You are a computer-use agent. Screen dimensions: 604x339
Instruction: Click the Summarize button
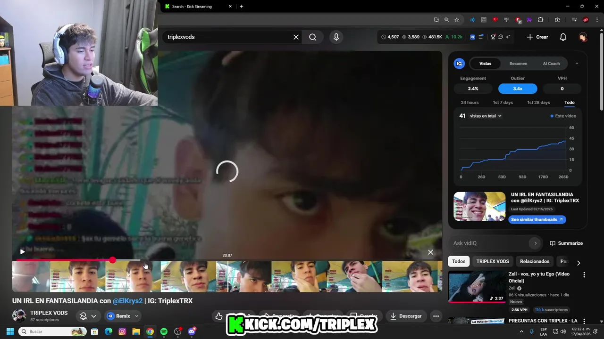click(x=566, y=243)
